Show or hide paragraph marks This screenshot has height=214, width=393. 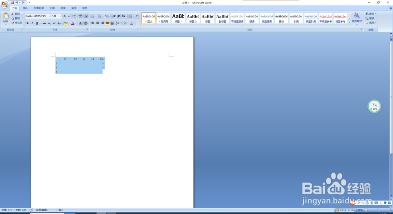pyautogui.click(x=136, y=16)
